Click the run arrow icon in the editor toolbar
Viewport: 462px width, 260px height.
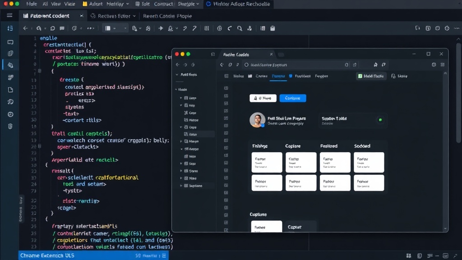[x=161, y=28]
